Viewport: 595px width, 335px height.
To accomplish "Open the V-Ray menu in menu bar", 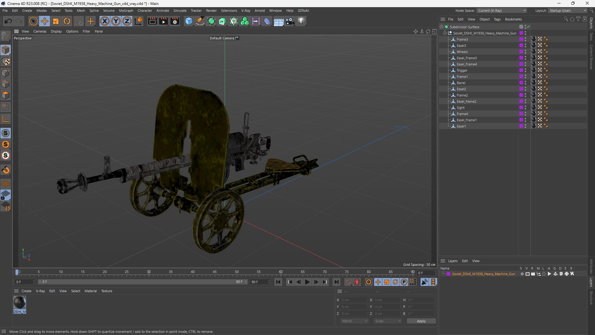I will [246, 11].
